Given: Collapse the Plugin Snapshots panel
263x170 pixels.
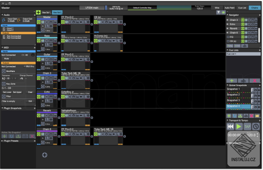Looking at the screenshot, I should [x=2, y=108].
